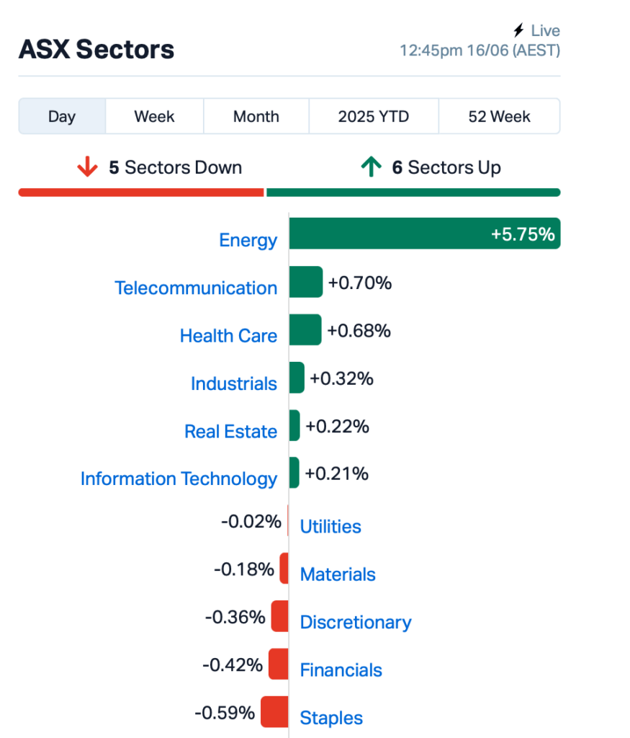Viewport: 630px width, 738px height.
Task: Click the green up arrow icon
Action: [371, 167]
